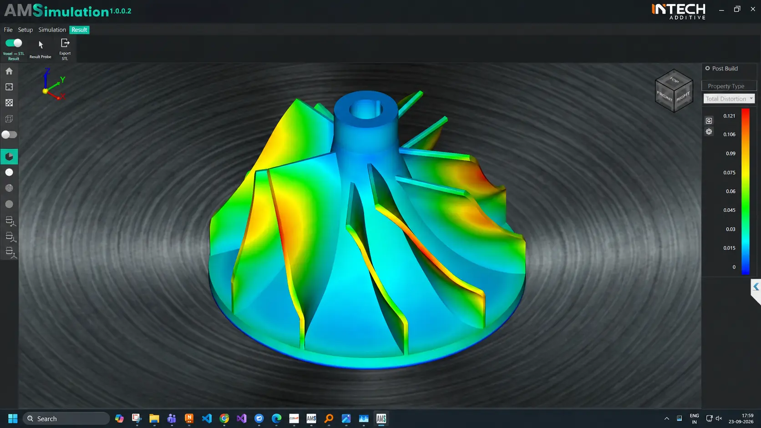Select the Post Build radio button
This screenshot has width=761, height=428.
tap(708, 68)
